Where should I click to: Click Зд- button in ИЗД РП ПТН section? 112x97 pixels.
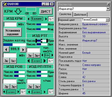pyautogui.click(x=30, y=87)
